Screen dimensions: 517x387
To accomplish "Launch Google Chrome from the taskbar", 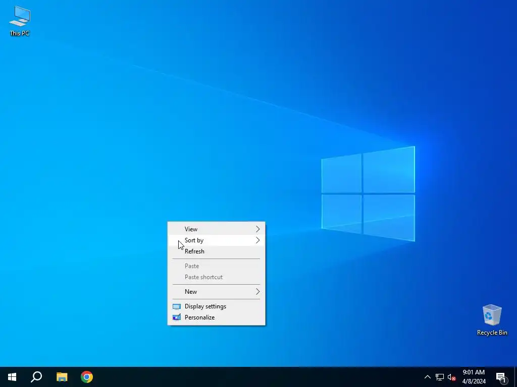I will coord(87,377).
